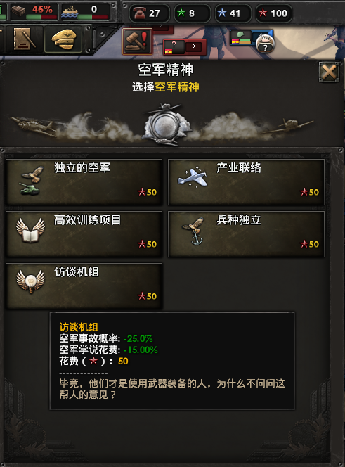Choose the 高效训练项目 spirit option
This screenshot has height=467, width=345.
click(x=84, y=234)
